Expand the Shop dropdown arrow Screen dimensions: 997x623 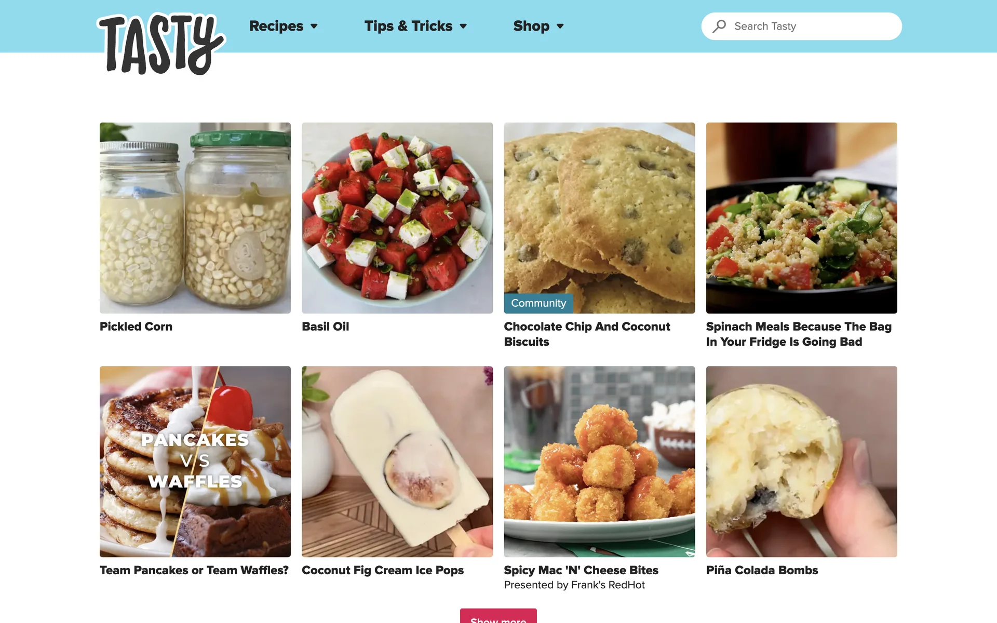[x=560, y=26]
